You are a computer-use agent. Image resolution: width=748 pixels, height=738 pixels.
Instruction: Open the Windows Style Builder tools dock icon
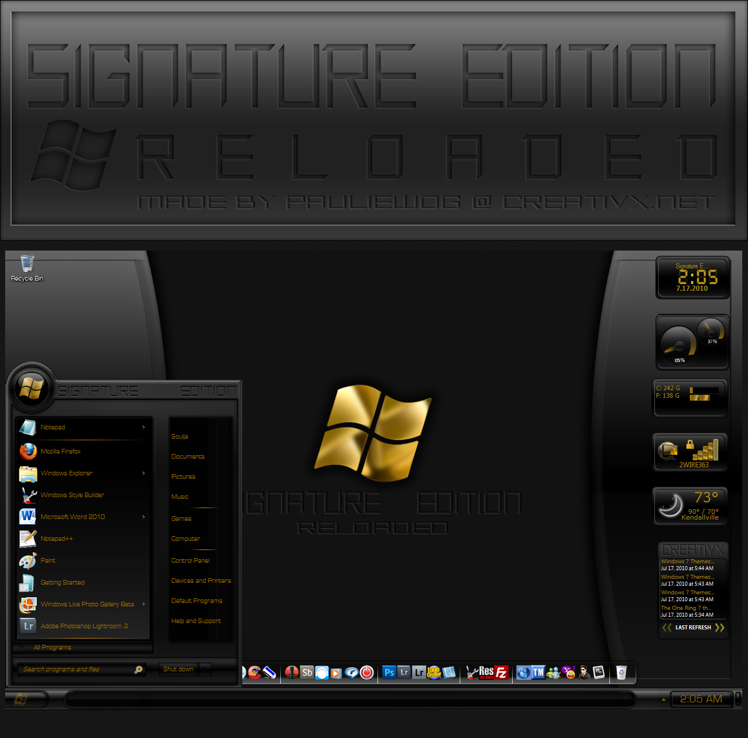pyautogui.click(x=472, y=672)
